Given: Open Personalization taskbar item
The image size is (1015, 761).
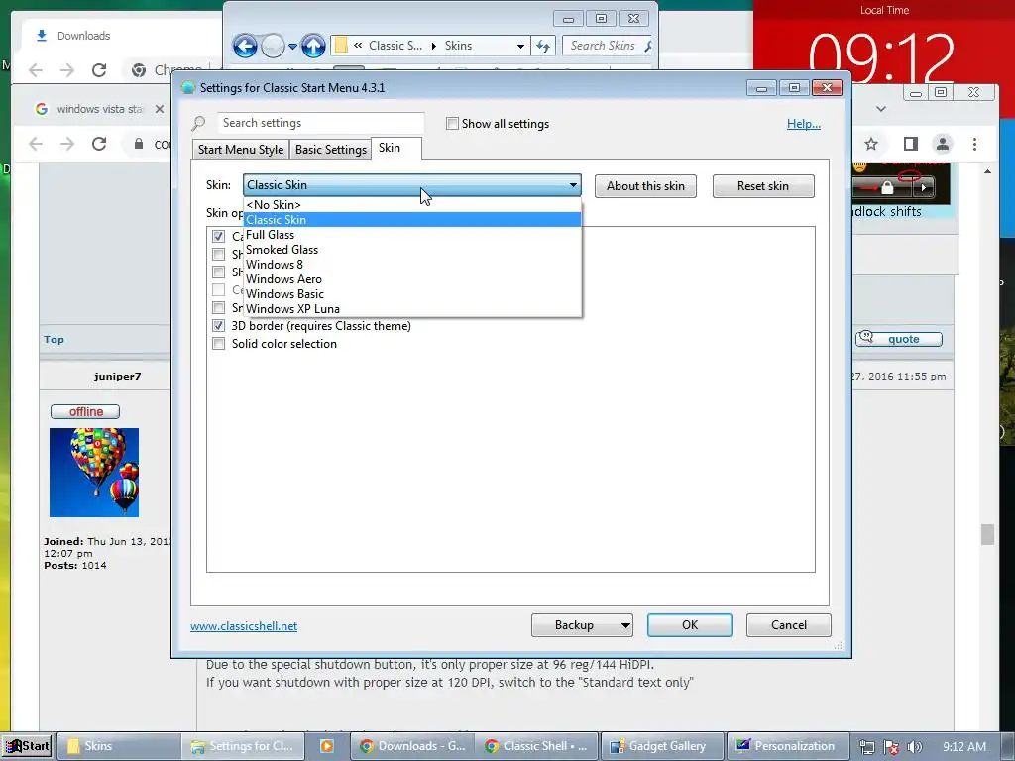Looking at the screenshot, I should tap(787, 746).
